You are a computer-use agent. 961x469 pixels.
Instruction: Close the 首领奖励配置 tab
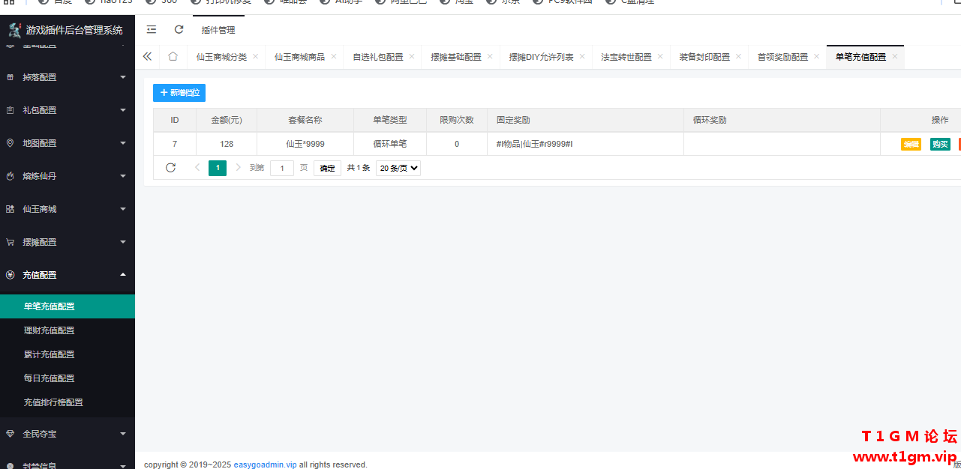point(816,56)
